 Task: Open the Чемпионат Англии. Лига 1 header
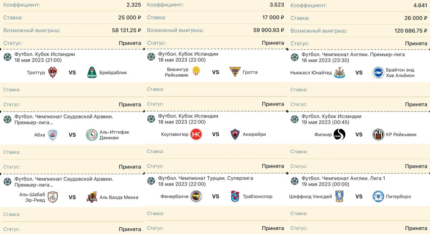tap(343, 178)
